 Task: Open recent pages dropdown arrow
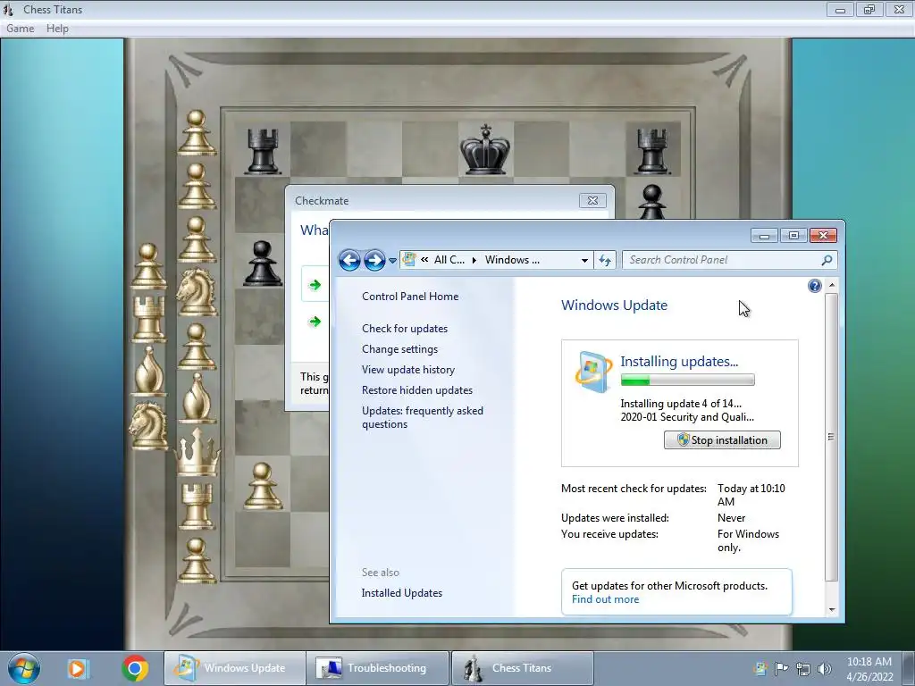[x=393, y=261]
